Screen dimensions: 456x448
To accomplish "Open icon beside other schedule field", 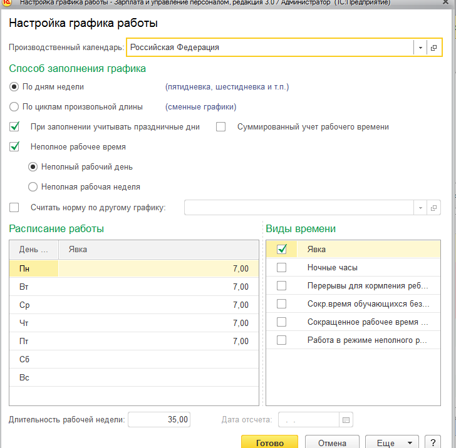I will coord(433,208).
